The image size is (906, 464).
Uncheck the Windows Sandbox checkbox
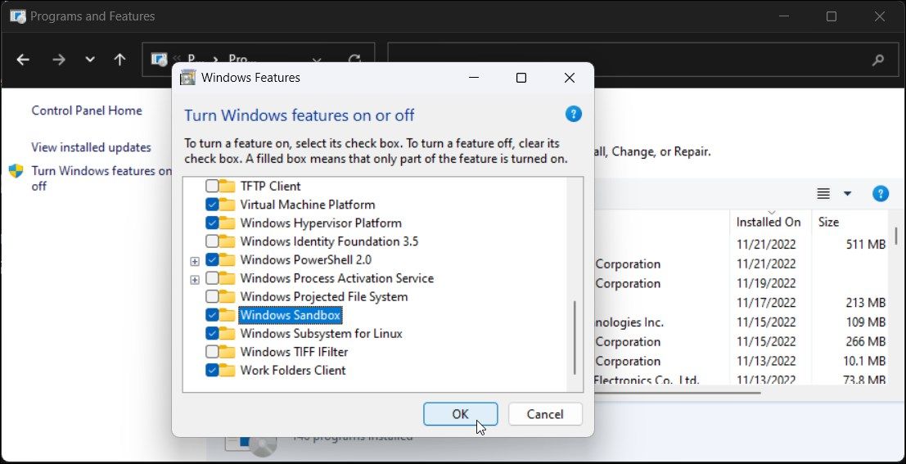(x=212, y=315)
